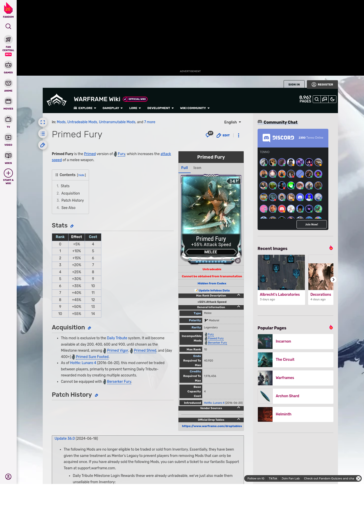Open the Primed Vigor mod link

pos(118,350)
